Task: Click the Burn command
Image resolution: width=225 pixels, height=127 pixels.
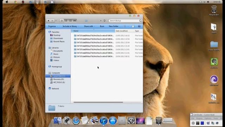Action: [x=102, y=26]
